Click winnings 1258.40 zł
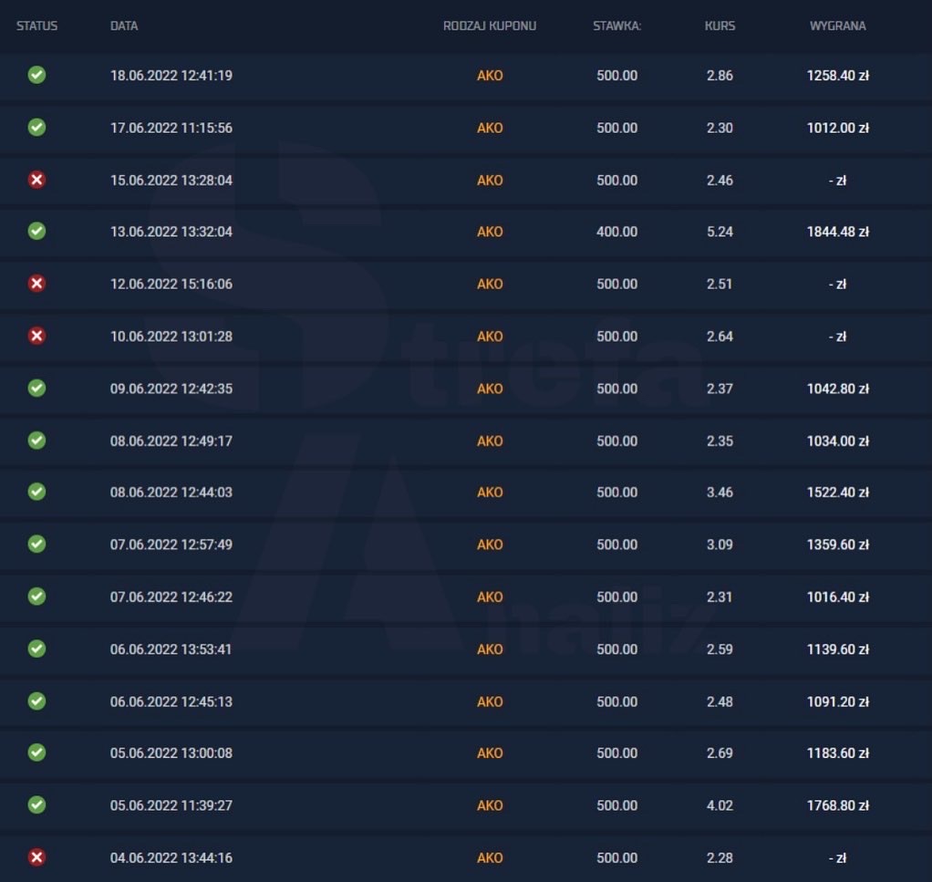932x882 pixels. click(837, 76)
